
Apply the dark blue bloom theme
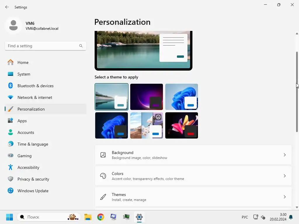click(x=112, y=125)
